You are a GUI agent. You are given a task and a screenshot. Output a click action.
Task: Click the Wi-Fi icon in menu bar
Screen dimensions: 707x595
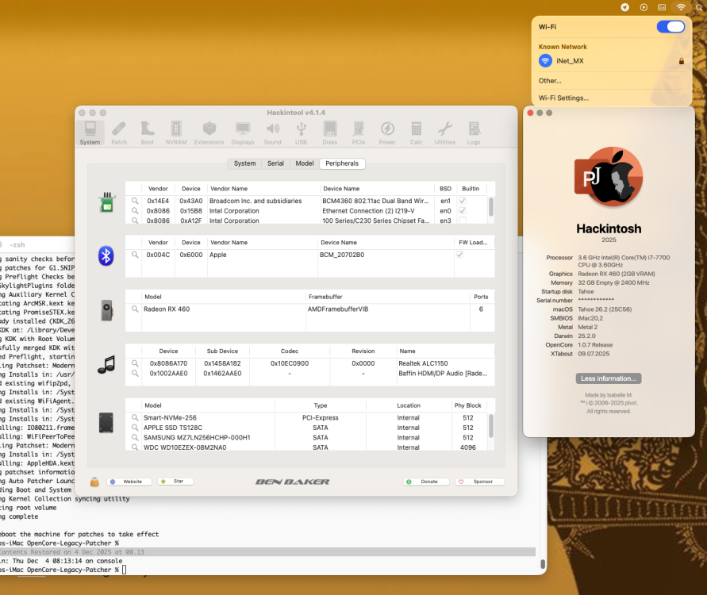(681, 7)
